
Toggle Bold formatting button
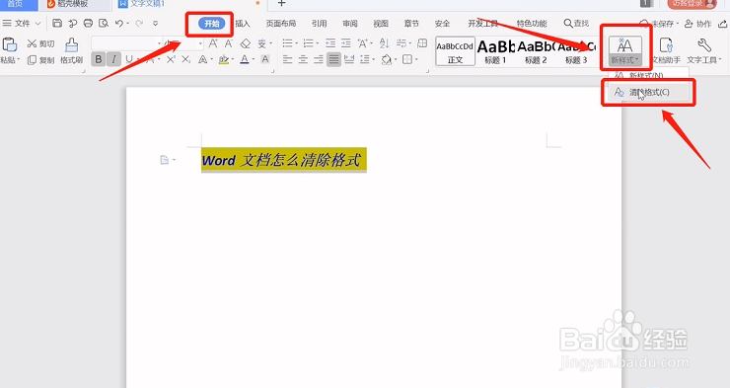pyautogui.click(x=98, y=59)
